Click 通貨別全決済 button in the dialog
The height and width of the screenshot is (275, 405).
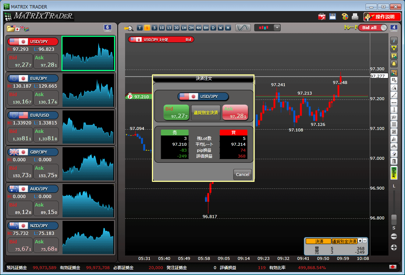tap(206, 113)
